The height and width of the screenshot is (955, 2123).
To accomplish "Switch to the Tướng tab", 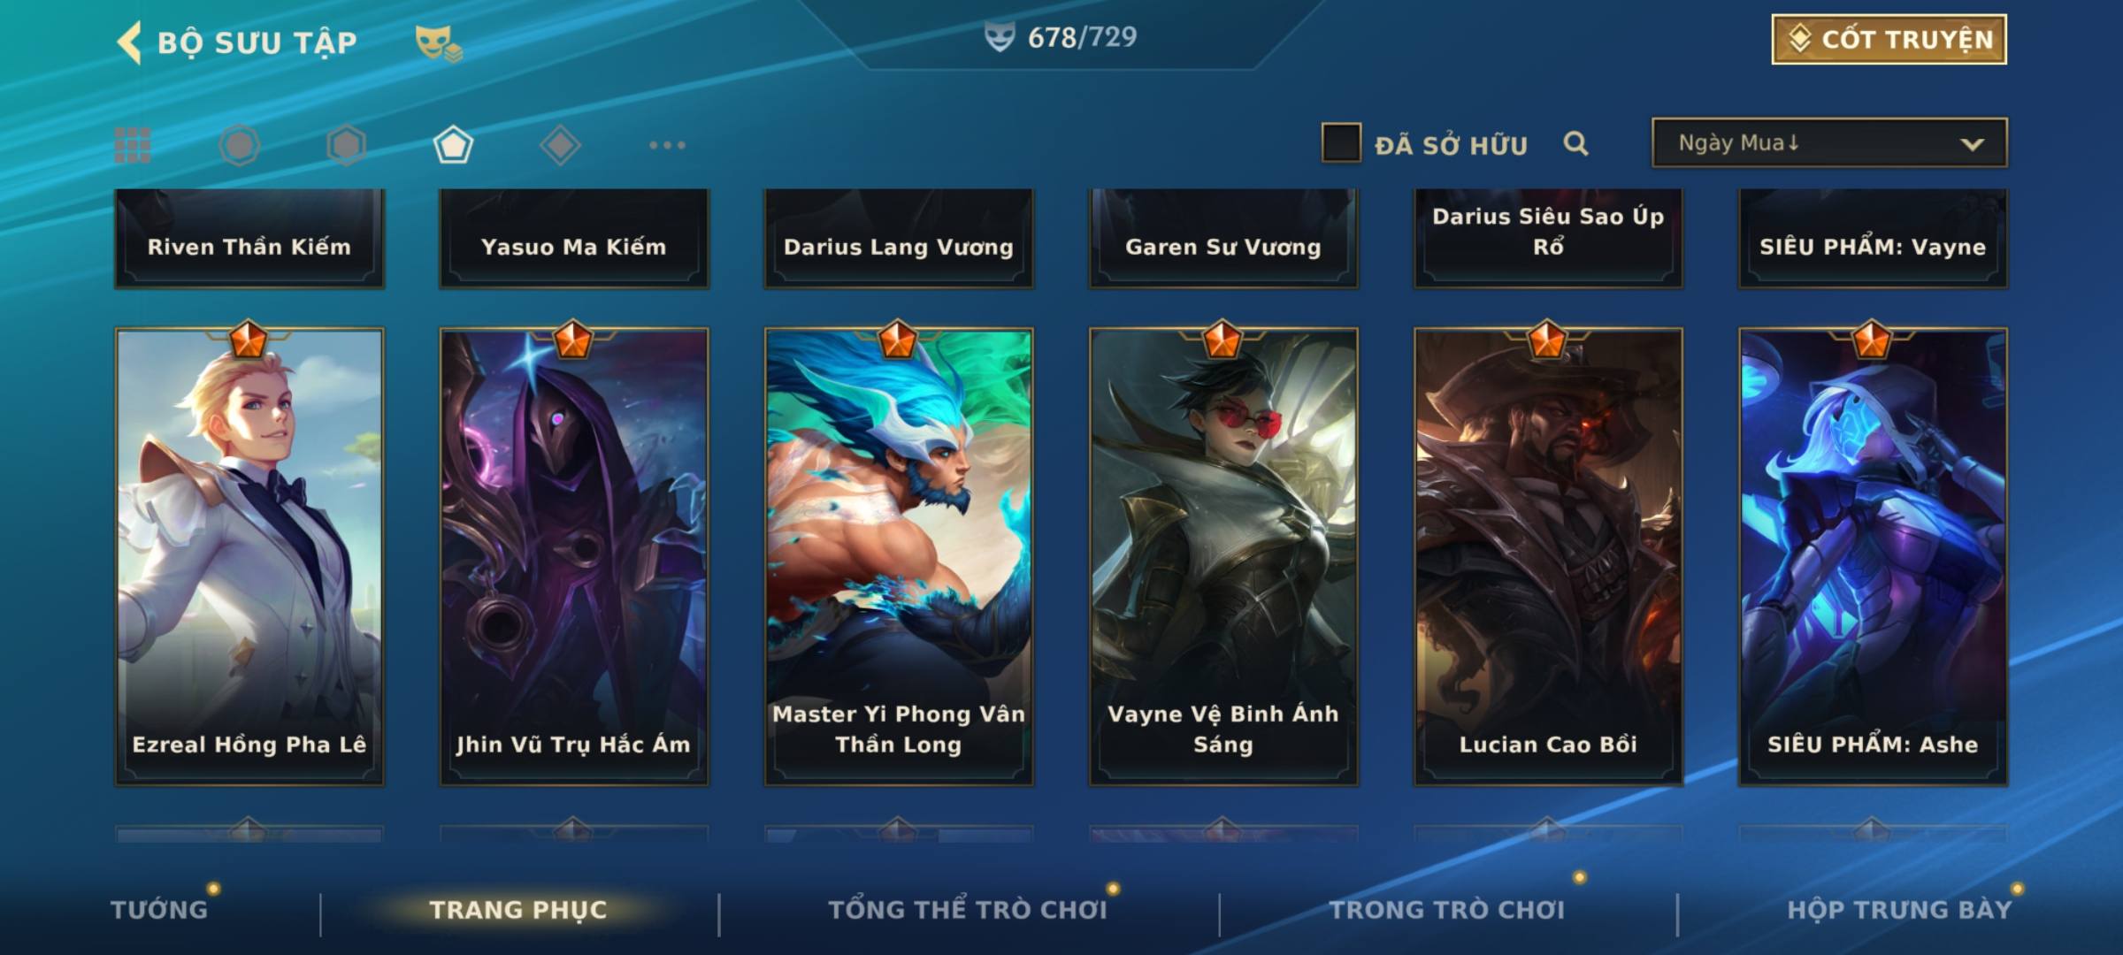I will pyautogui.click(x=159, y=909).
